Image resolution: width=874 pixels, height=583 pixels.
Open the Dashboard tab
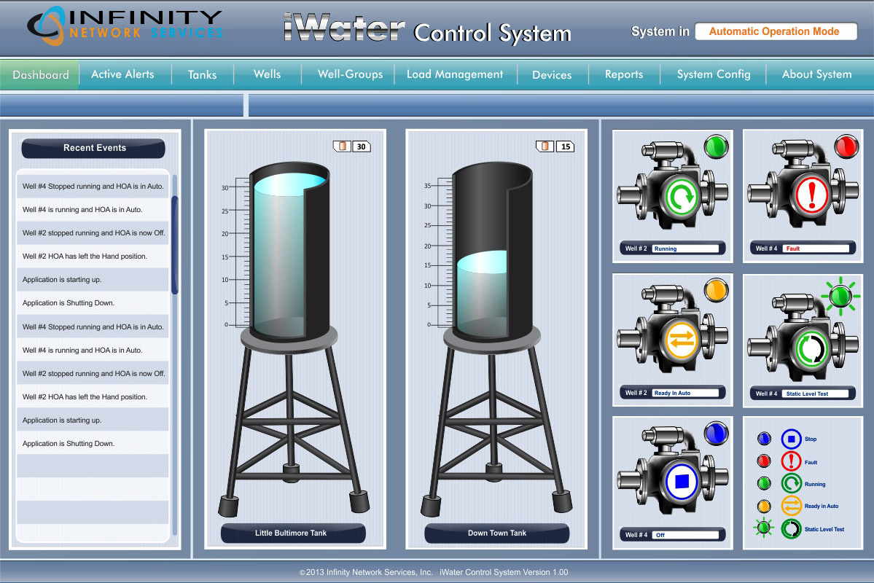[x=39, y=74]
